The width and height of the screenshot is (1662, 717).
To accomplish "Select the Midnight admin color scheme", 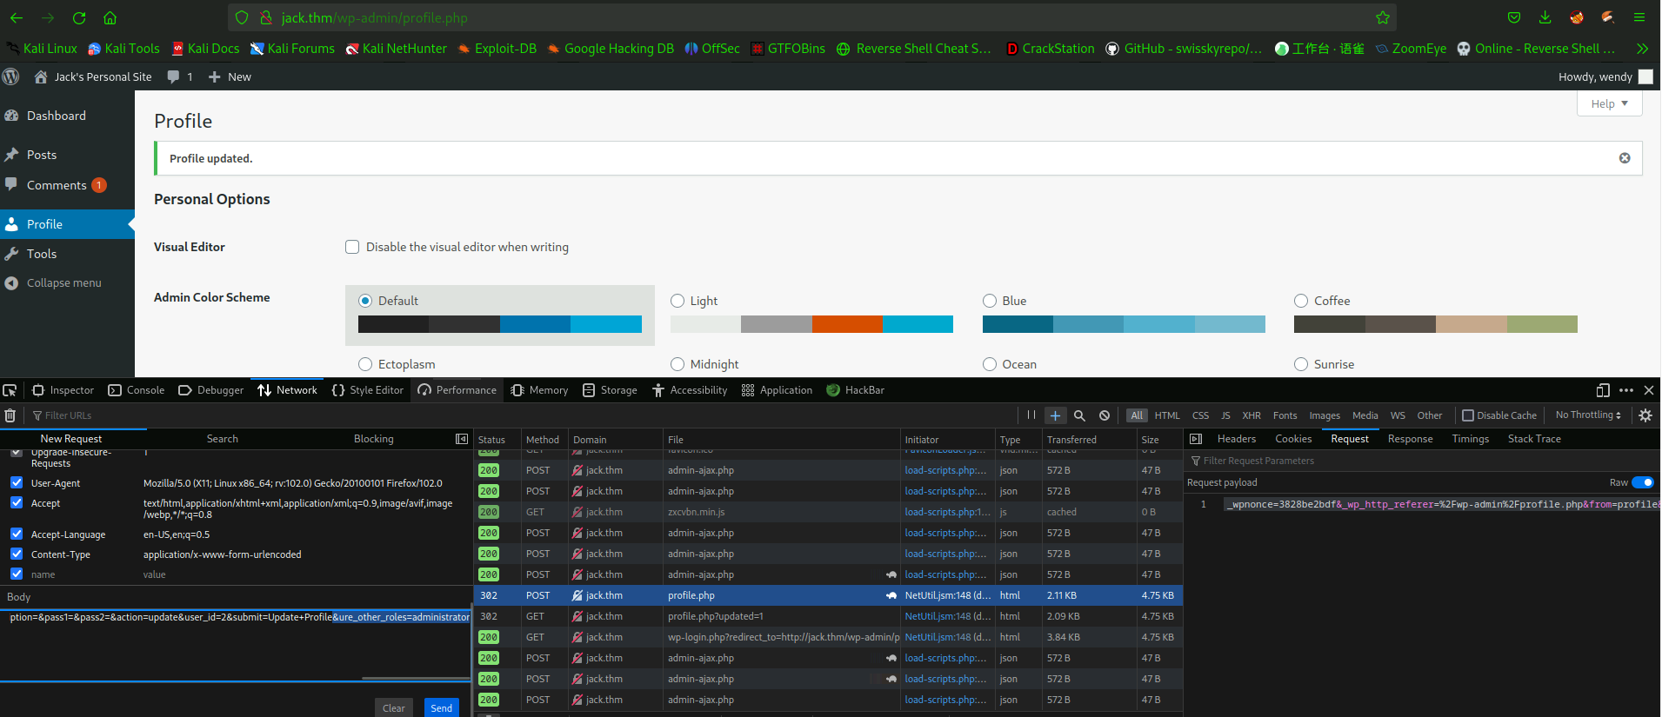I will [x=677, y=364].
